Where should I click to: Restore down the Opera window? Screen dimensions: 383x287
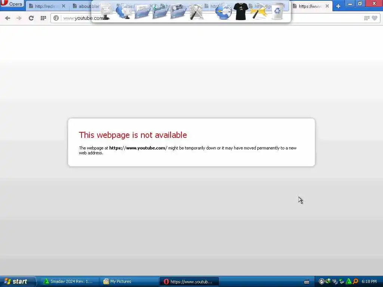click(360, 3)
